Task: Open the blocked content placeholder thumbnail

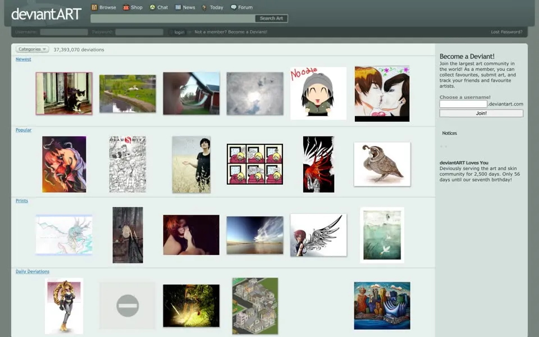Action: pyautogui.click(x=127, y=306)
